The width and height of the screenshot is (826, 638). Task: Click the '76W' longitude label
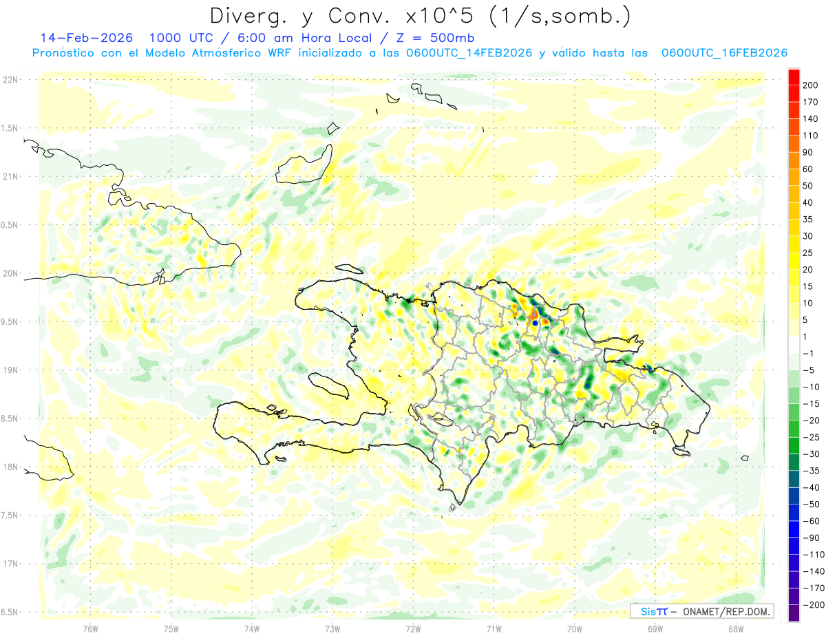click(90, 629)
